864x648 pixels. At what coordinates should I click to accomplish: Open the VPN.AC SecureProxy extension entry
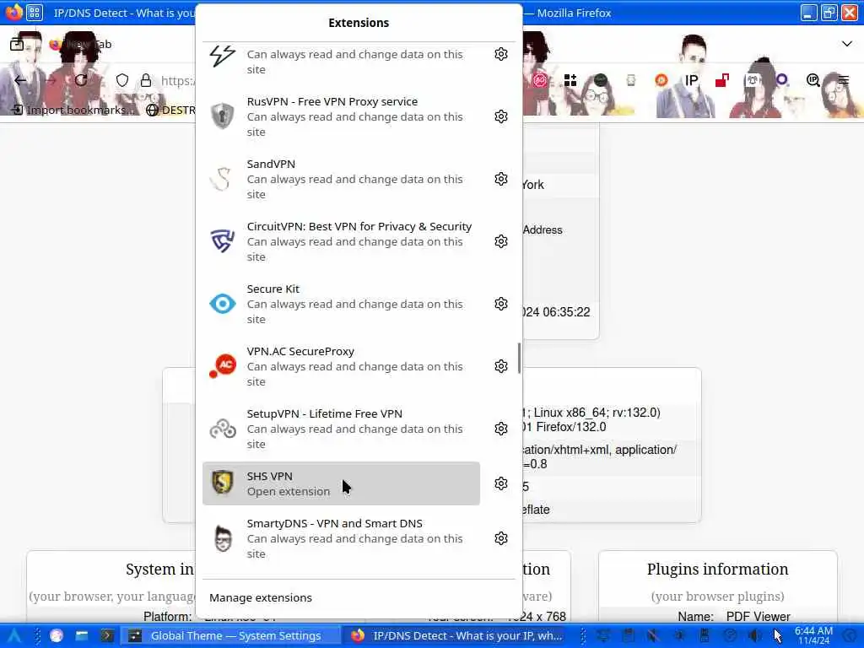tap(341, 366)
